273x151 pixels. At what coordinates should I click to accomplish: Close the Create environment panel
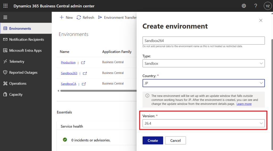pos(261,20)
